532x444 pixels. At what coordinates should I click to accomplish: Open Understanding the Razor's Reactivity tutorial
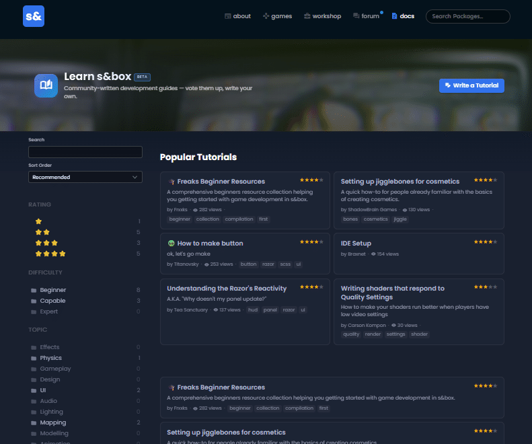[227, 288]
